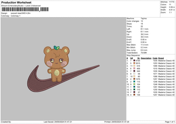Select the Max Stitch value '11.4 mm'
This screenshot has height=124, width=176.
(x=144, y=45)
